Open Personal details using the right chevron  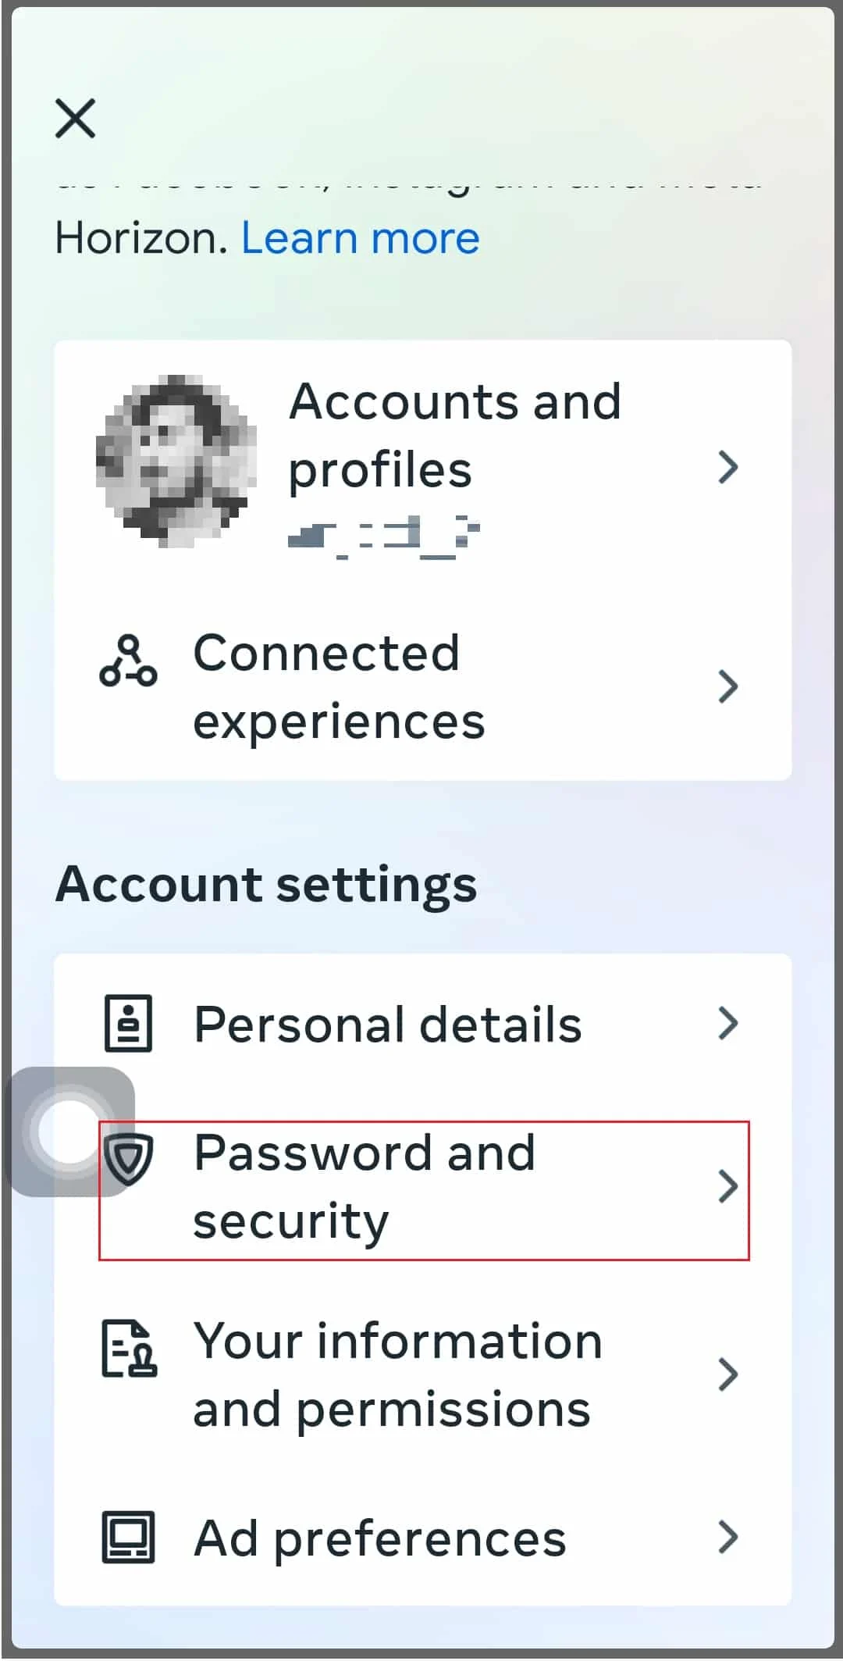point(727,1023)
